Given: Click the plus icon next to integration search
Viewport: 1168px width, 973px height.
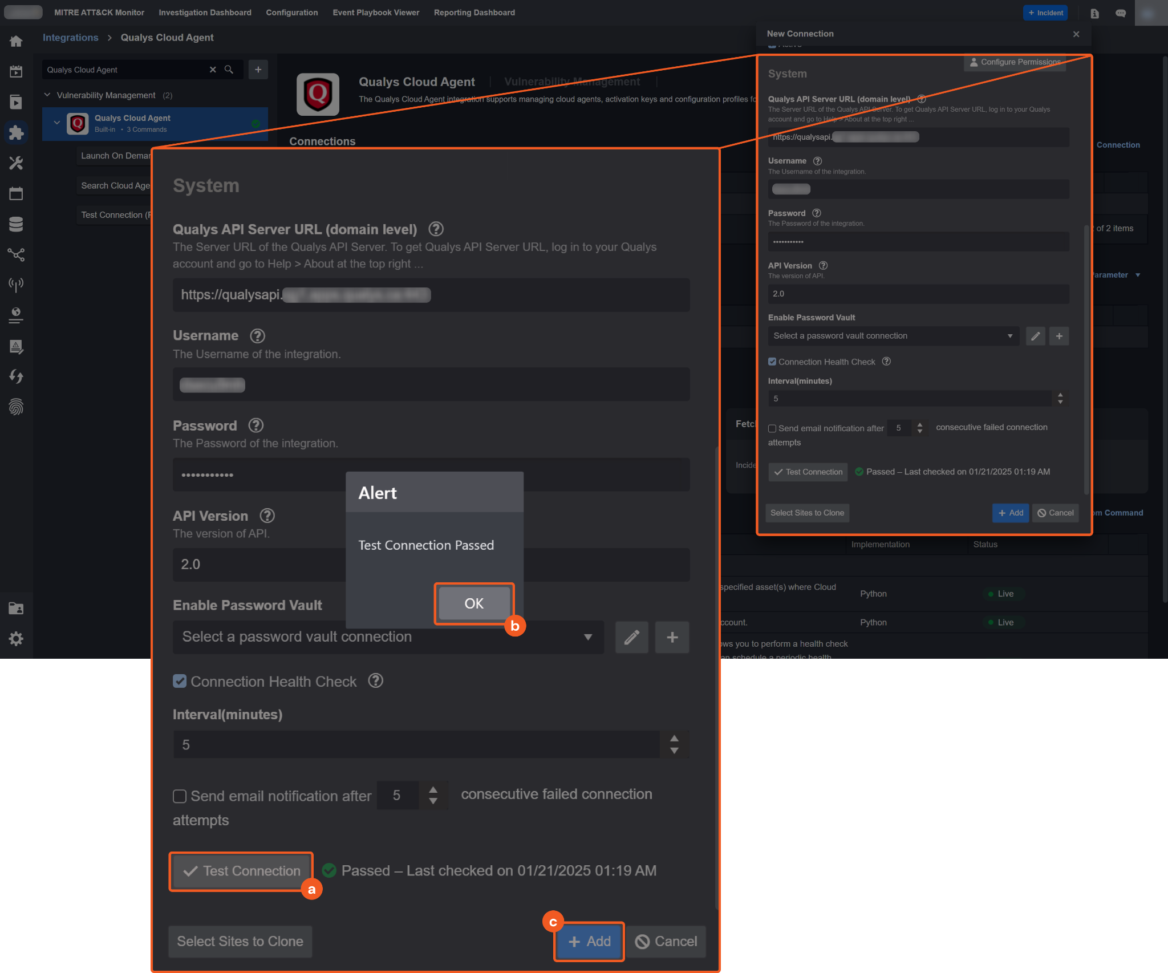Looking at the screenshot, I should point(258,70).
